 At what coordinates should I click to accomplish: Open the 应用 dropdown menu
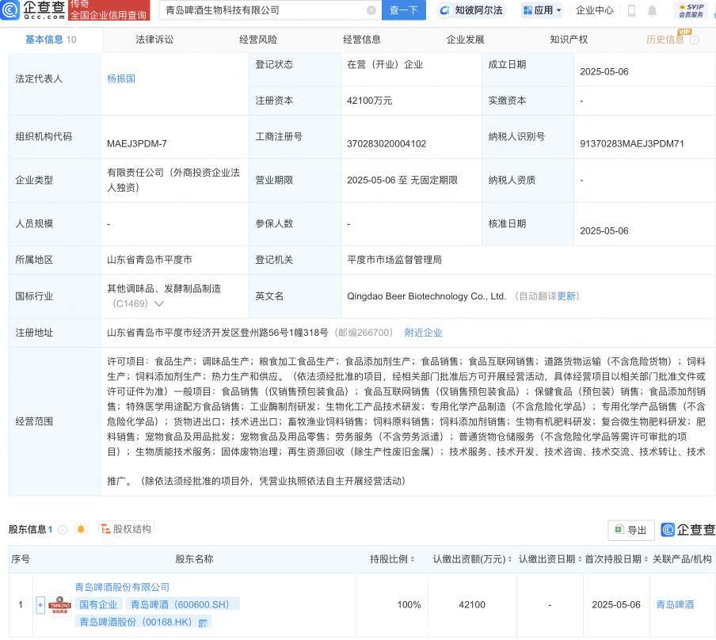point(542,10)
